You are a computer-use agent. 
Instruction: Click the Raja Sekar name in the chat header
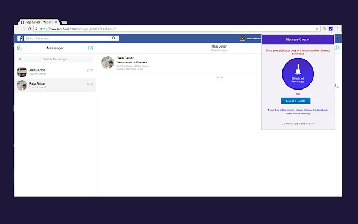219,46
